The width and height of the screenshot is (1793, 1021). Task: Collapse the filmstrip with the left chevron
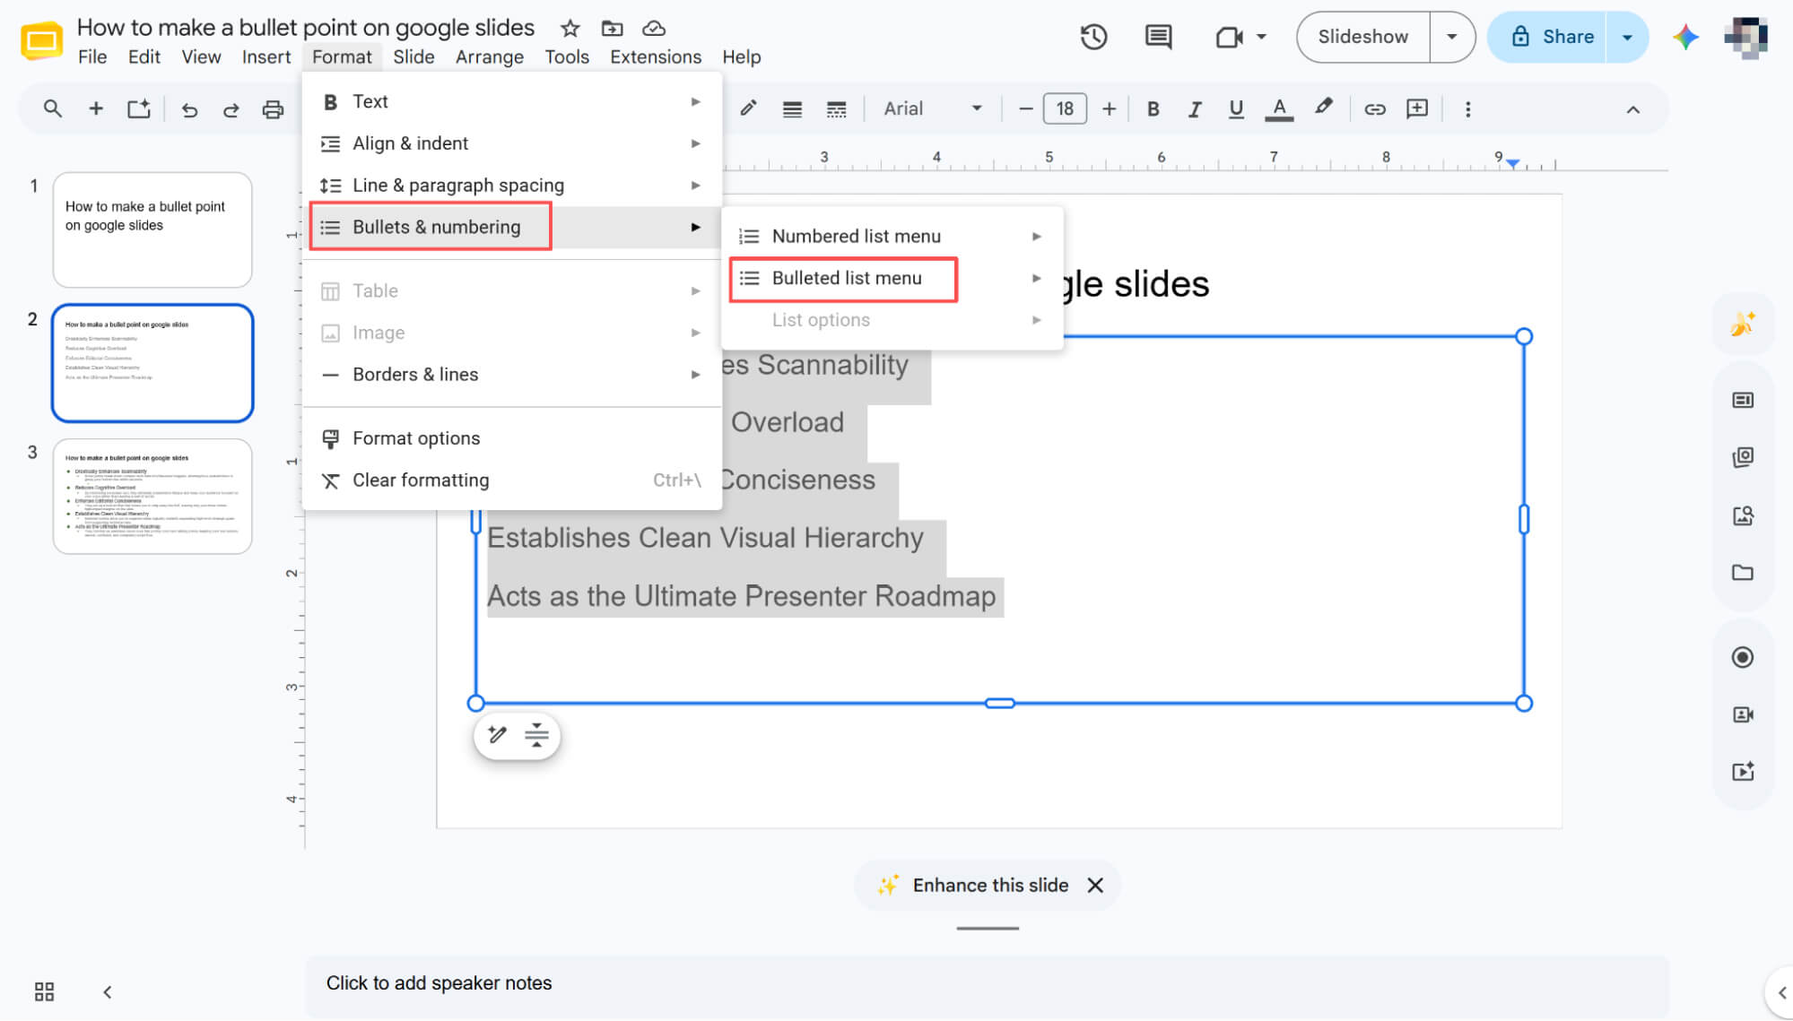pos(107,991)
